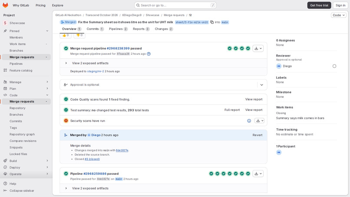
Task: Switch to the Commits tab
Action: click(x=95, y=29)
